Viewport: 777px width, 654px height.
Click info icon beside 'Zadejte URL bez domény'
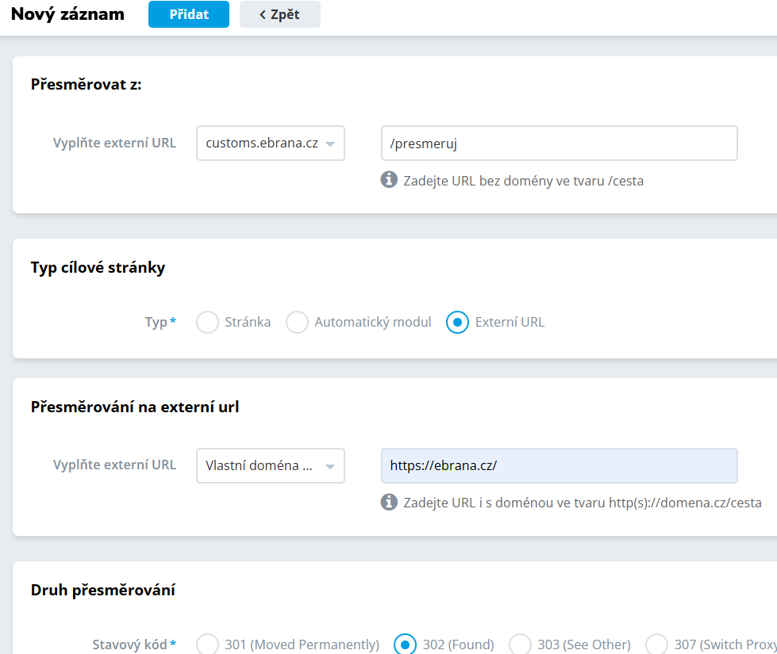(389, 180)
